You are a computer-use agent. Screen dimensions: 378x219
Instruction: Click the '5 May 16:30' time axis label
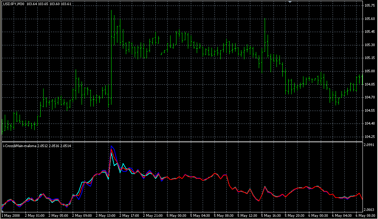(x=272, y=215)
